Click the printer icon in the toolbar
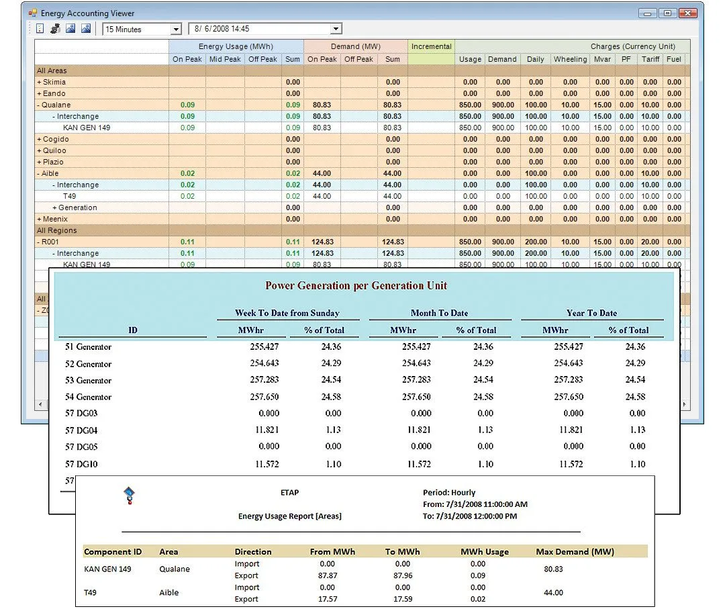The width and height of the screenshot is (725, 611). (x=55, y=29)
